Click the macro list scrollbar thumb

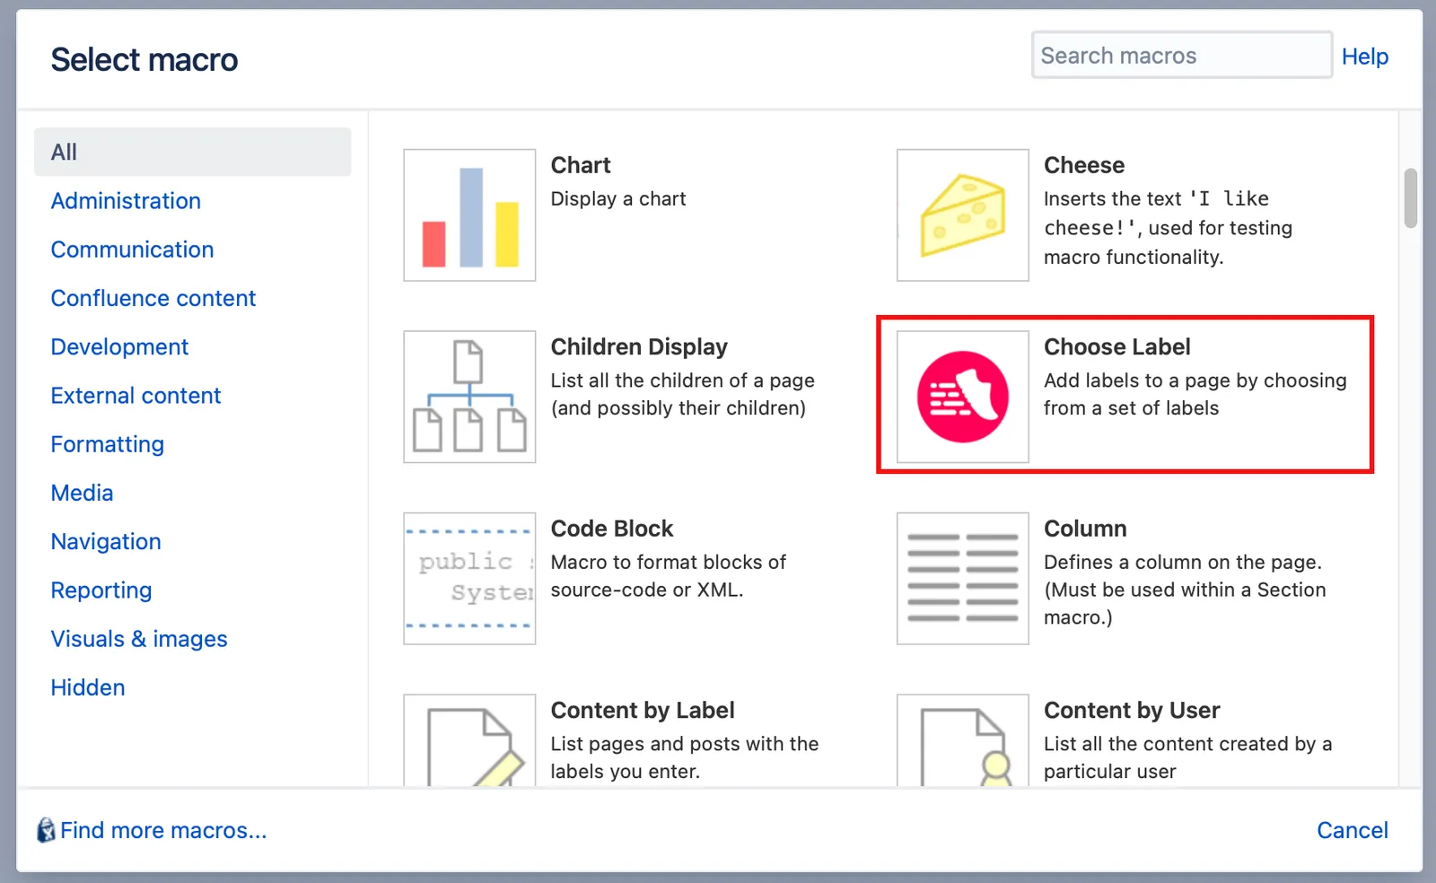click(1411, 198)
